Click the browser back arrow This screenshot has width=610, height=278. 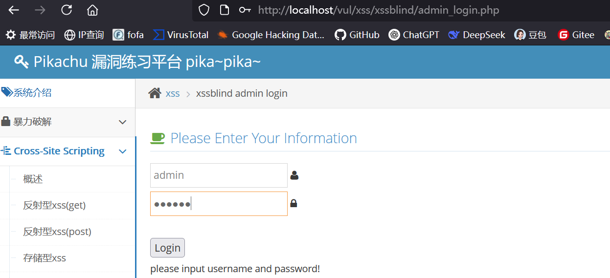14,10
